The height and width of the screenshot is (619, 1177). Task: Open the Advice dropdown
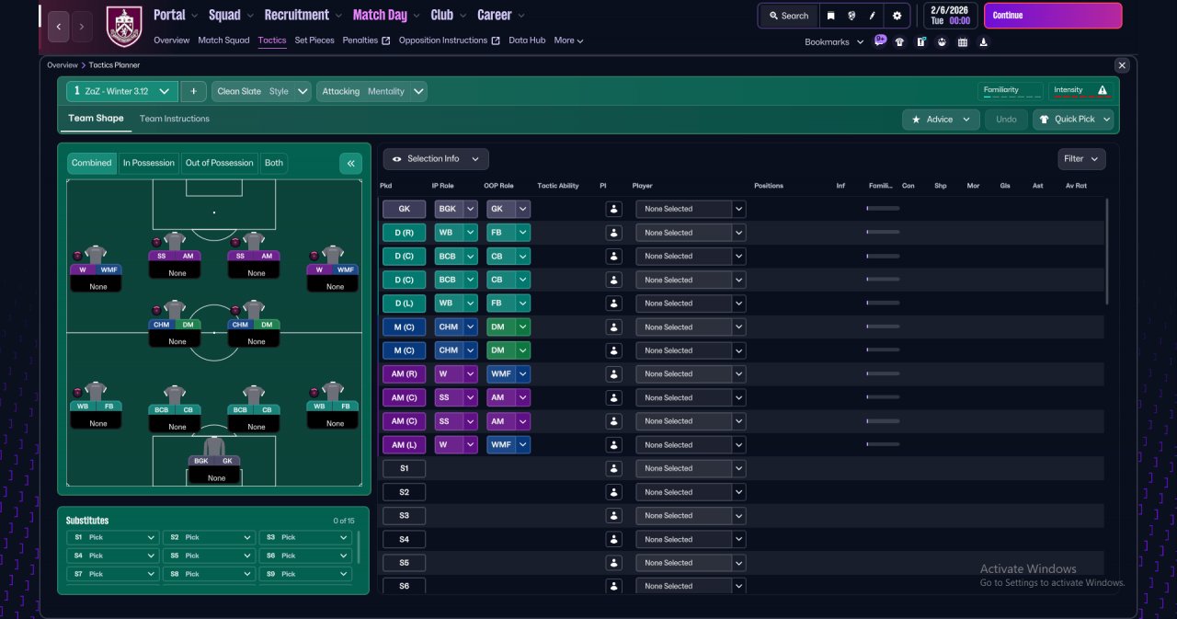pos(941,119)
